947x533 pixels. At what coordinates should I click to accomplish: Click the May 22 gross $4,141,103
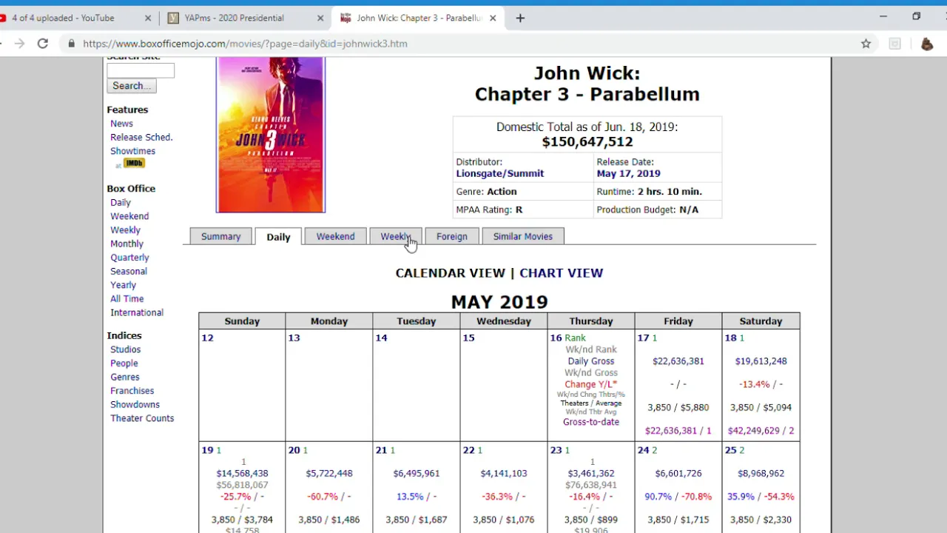[x=503, y=473]
